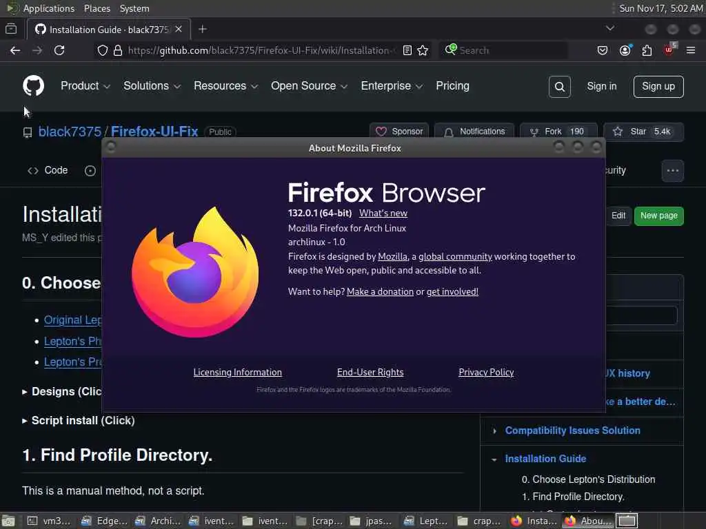Reload the page with the refresh icon
Screen dimensions: 706x529
59,50
